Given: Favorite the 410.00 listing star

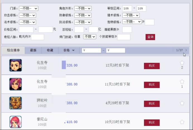Looking at the screenshot, I should tap(182, 122).
